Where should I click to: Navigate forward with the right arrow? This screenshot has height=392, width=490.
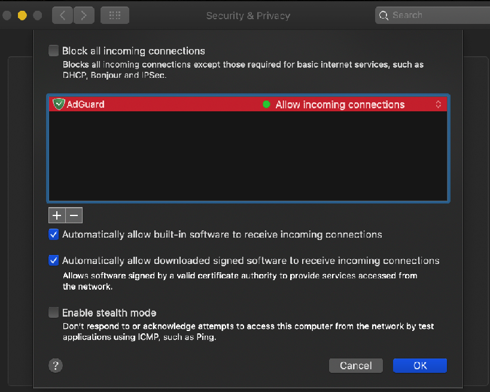(83, 15)
